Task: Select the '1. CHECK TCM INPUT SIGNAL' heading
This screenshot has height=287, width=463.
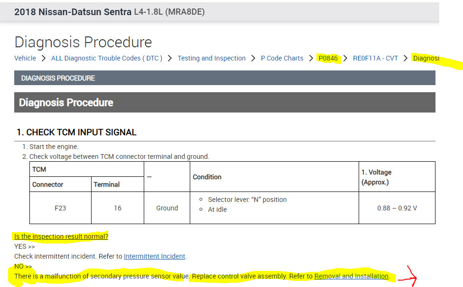Action: 76,132
